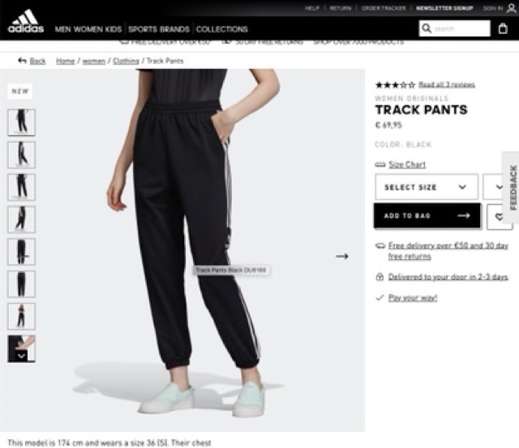Select the first product thumbnail
This screenshot has height=448, width=519.
click(x=22, y=122)
